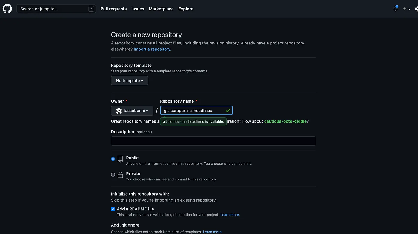Select the Private repository radio button
Screen dimensions: 418x234
point(113,175)
